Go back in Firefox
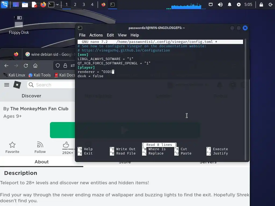275x206 pixels. click(6, 66)
